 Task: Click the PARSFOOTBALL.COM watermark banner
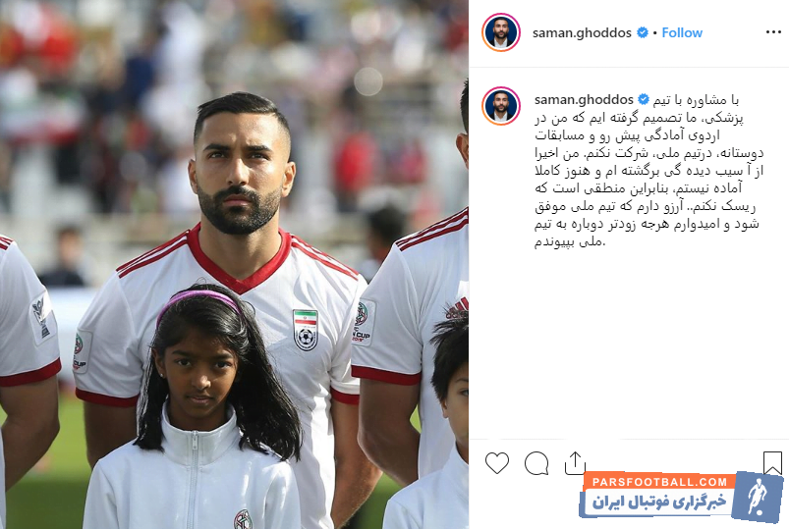tap(659, 482)
